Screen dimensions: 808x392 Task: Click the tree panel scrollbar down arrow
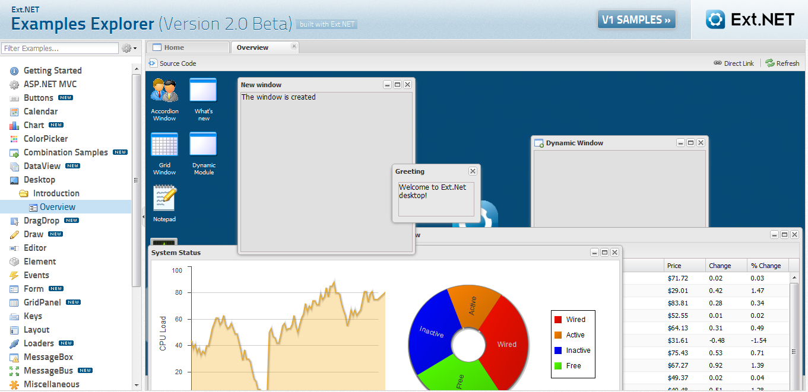click(137, 385)
